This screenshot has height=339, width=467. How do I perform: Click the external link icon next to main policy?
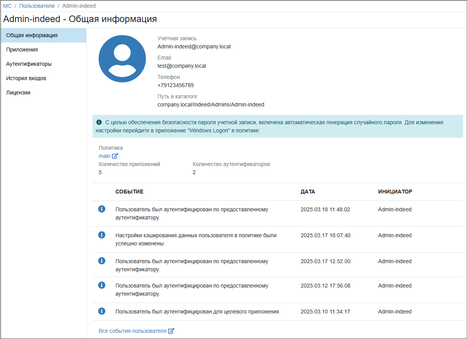point(115,156)
